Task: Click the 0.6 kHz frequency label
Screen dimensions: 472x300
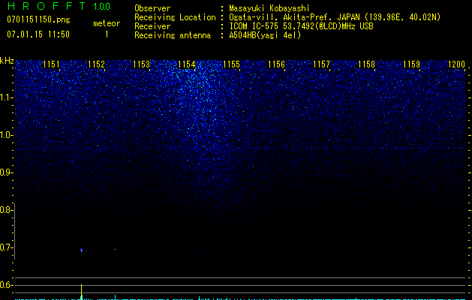Action: 5,285
